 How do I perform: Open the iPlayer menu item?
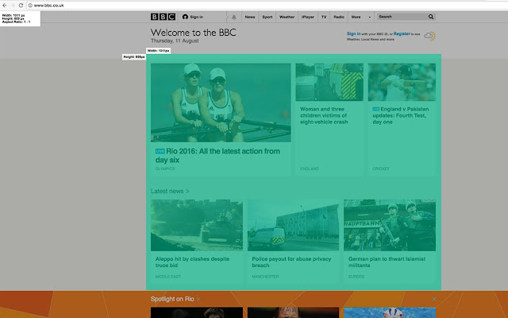[x=308, y=17]
